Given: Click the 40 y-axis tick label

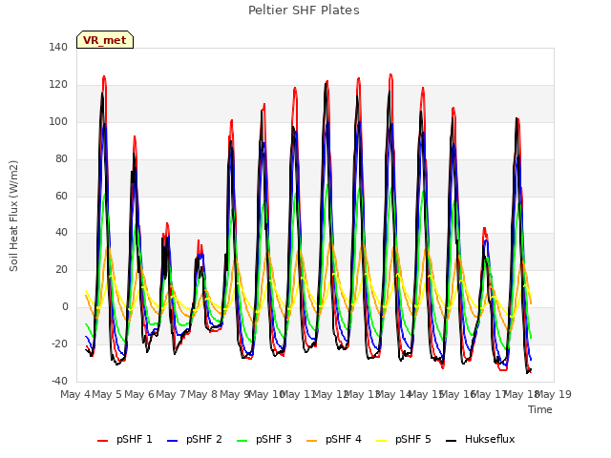Looking at the screenshot, I should pyautogui.click(x=61, y=233).
